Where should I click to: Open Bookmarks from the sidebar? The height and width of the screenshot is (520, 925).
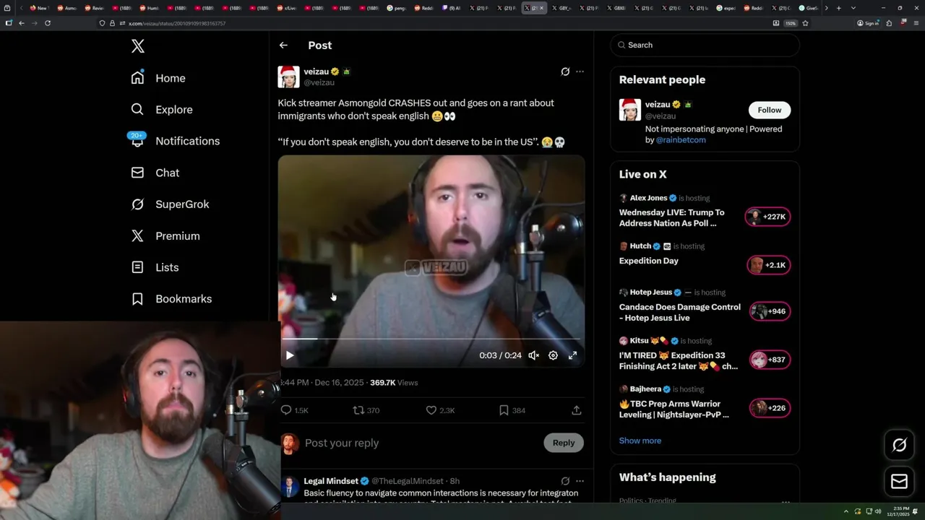tap(171, 298)
